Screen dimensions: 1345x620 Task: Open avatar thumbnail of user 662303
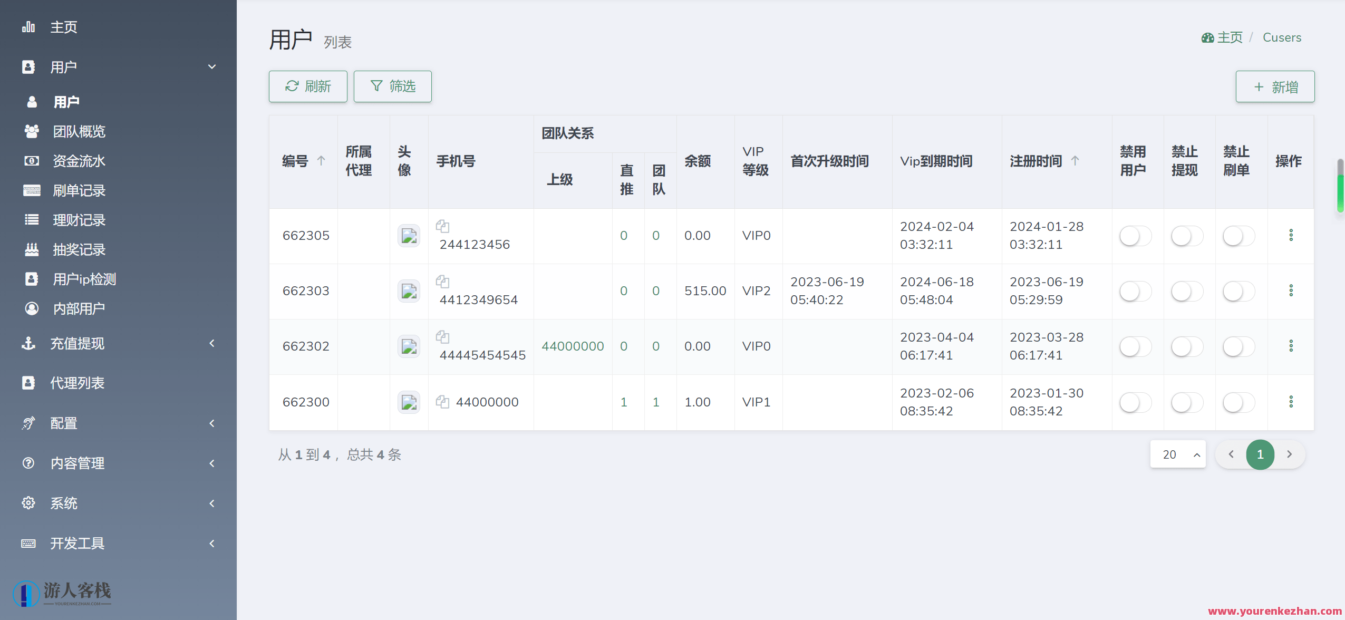point(408,290)
